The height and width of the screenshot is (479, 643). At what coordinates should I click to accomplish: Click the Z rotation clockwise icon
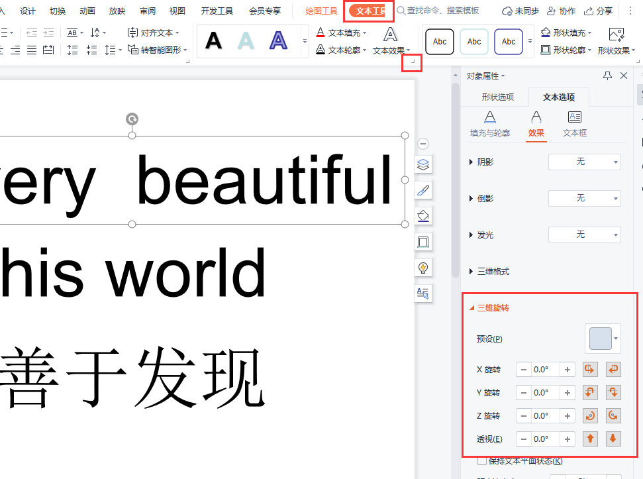click(x=590, y=416)
